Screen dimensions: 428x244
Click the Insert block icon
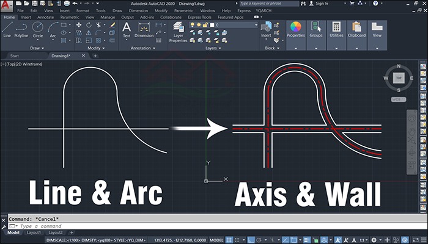[266, 30]
